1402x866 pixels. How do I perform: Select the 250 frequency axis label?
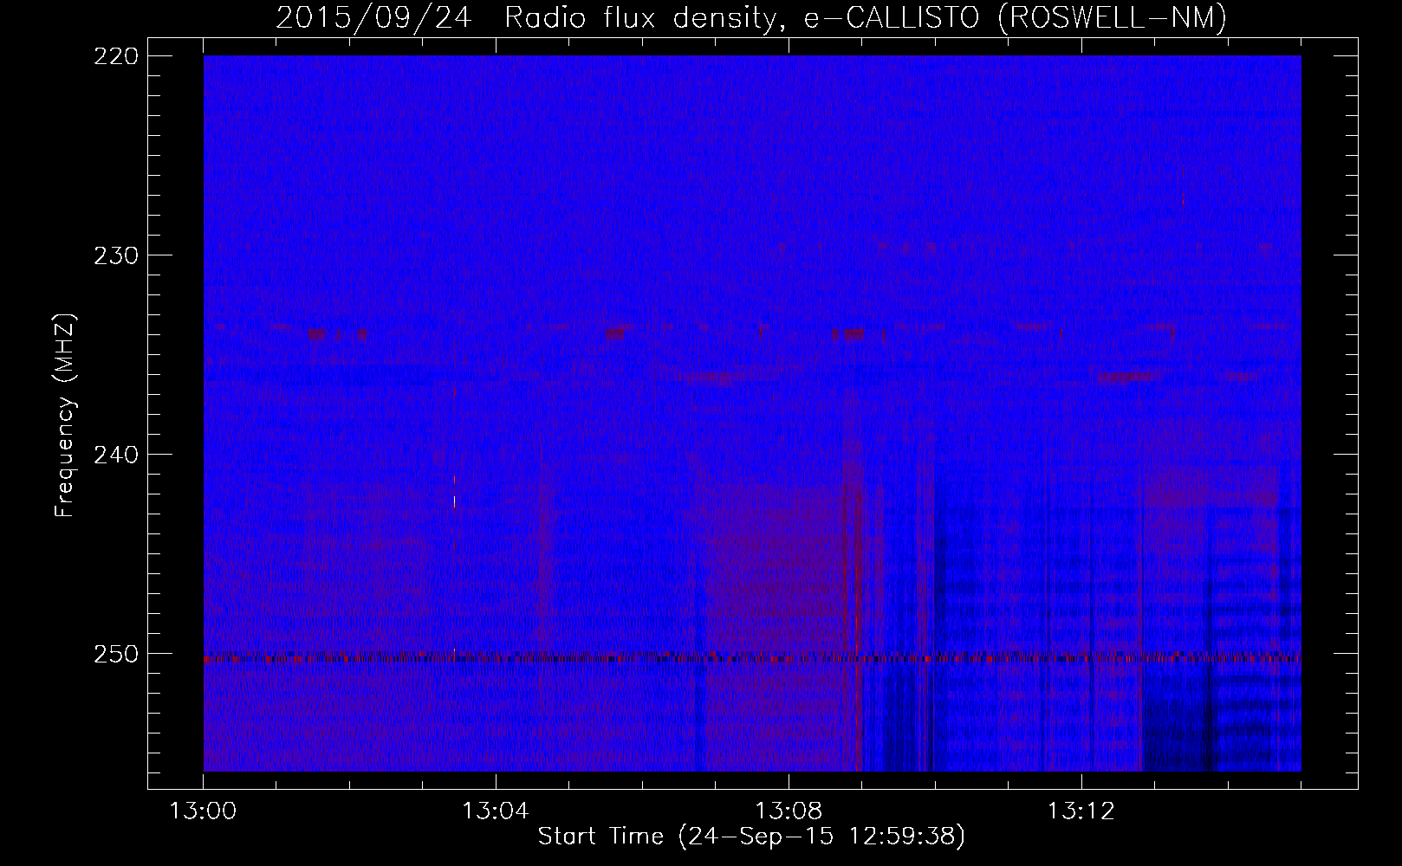[114, 654]
